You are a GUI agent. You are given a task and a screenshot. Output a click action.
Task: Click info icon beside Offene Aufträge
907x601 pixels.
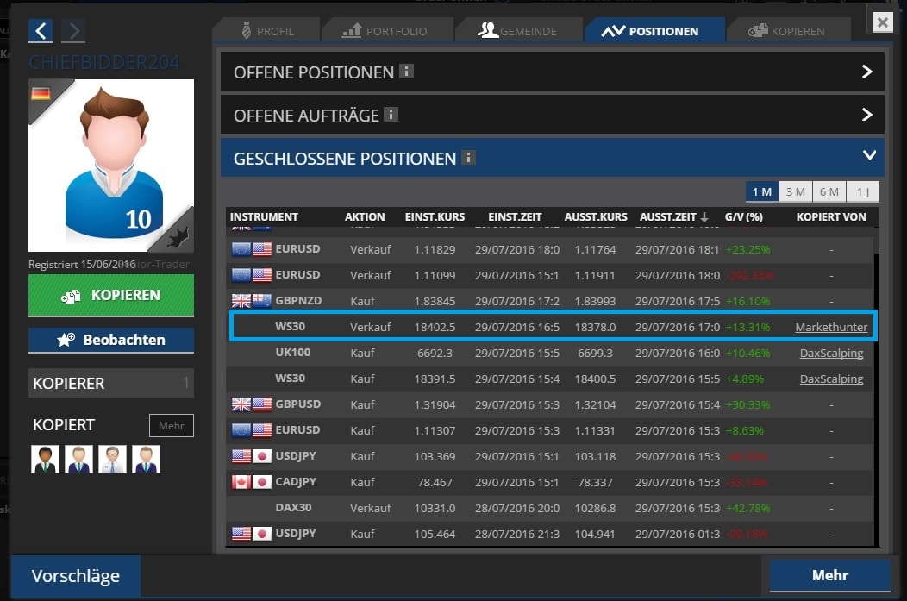pyautogui.click(x=391, y=114)
